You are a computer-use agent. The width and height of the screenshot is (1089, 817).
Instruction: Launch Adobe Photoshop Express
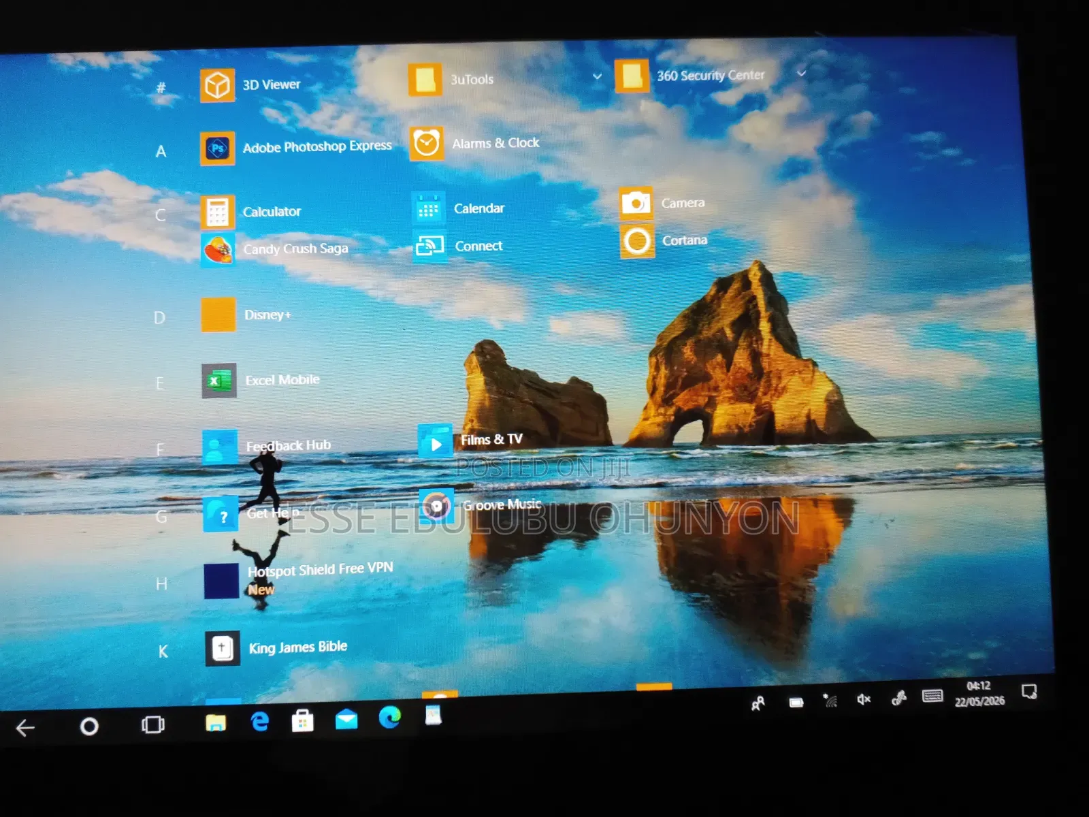[x=217, y=148]
